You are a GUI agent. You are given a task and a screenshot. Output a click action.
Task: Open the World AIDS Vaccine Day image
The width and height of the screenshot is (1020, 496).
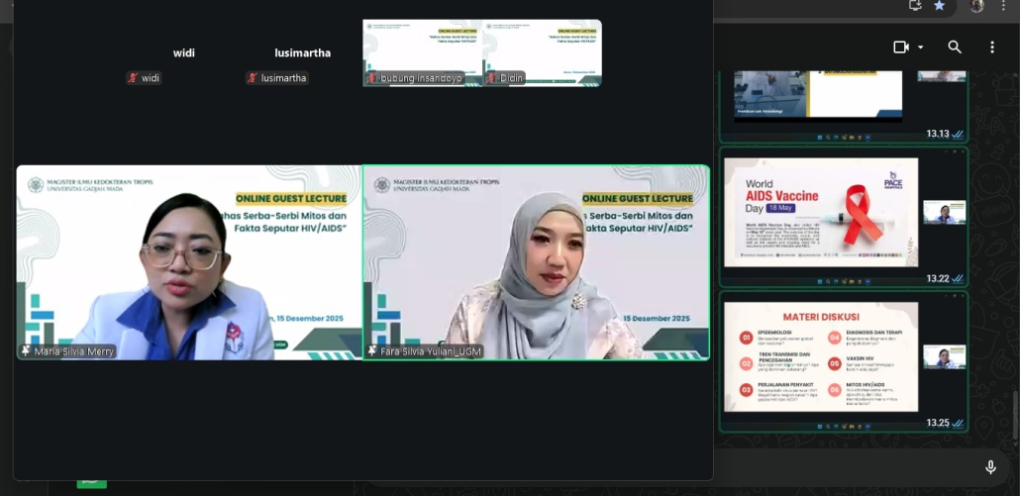click(821, 212)
